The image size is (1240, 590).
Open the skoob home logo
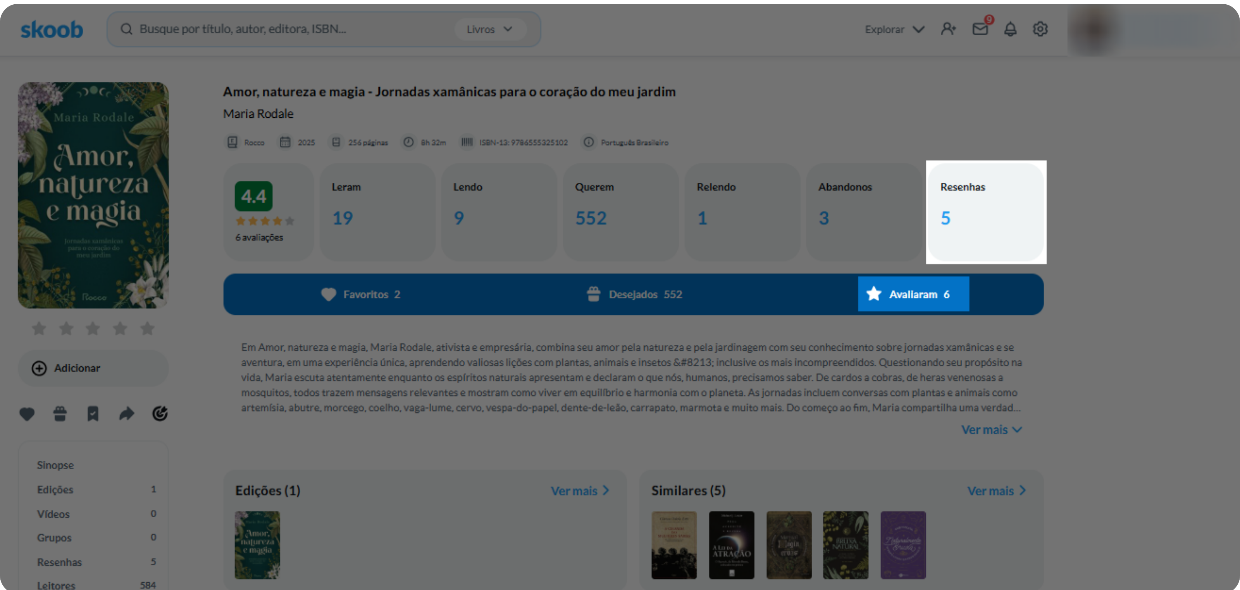coord(52,29)
